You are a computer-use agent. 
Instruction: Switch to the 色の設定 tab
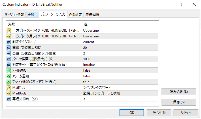point(75,15)
